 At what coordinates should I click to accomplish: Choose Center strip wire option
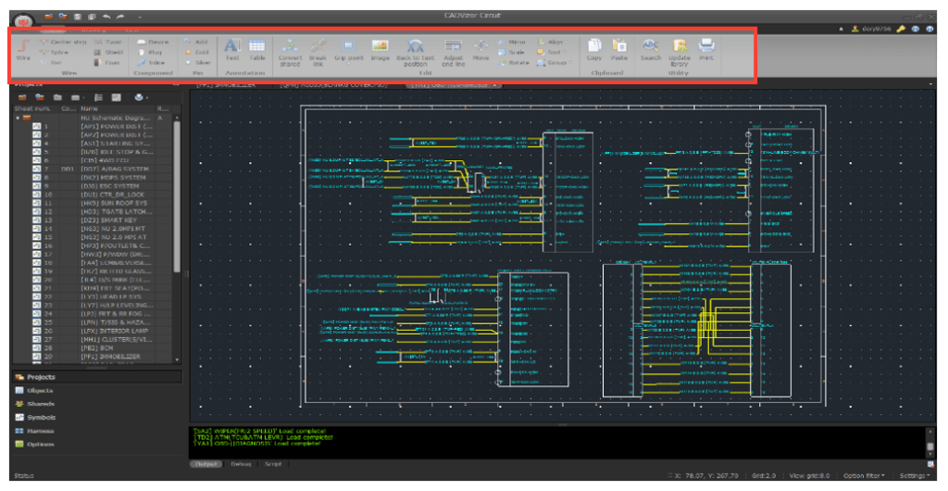(x=63, y=43)
